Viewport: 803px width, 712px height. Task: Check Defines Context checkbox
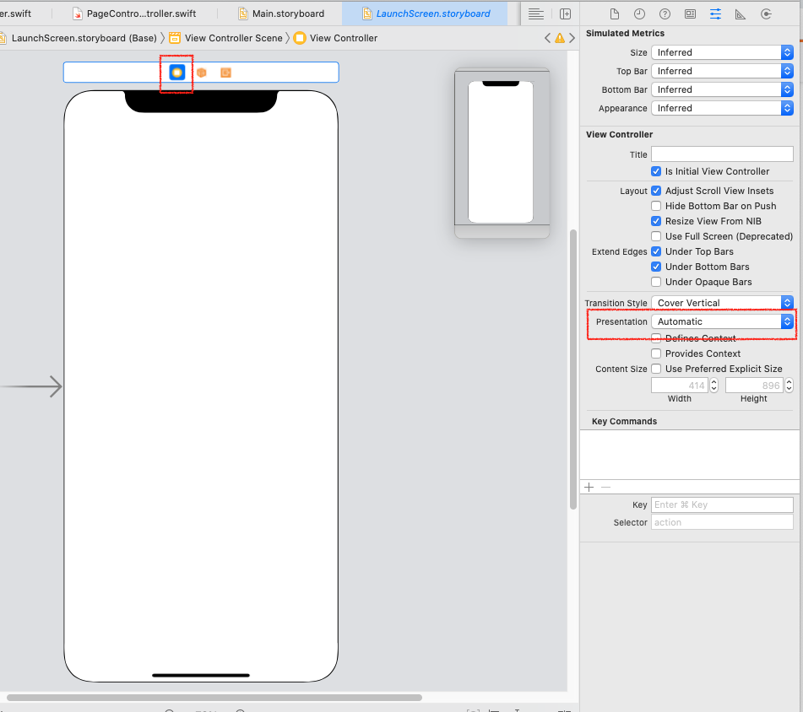click(656, 338)
